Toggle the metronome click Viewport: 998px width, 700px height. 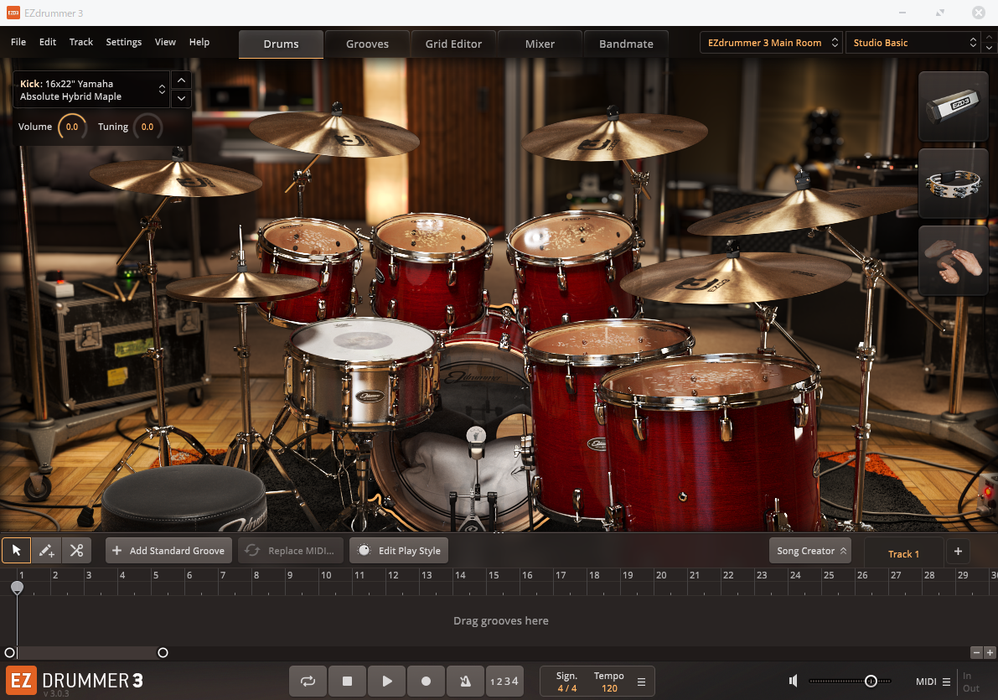point(464,682)
